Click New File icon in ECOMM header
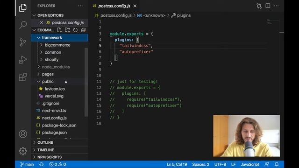Viewport: 299px width, 168px height. pos(59,30)
